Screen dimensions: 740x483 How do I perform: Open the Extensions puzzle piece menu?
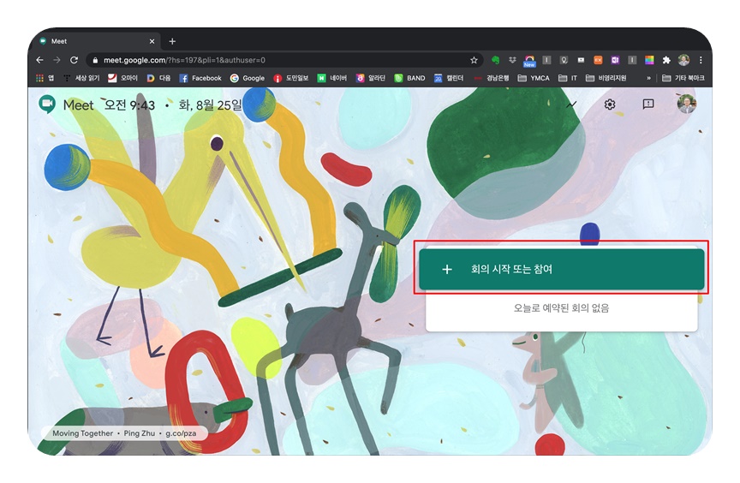(x=666, y=60)
